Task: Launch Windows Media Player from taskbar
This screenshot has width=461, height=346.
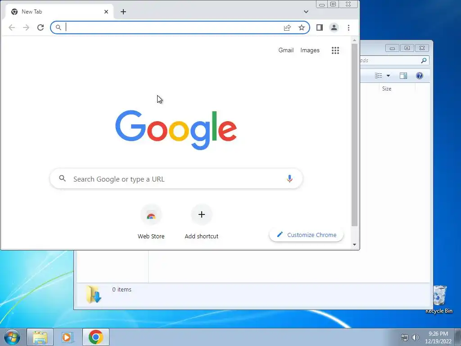Action: (68, 337)
